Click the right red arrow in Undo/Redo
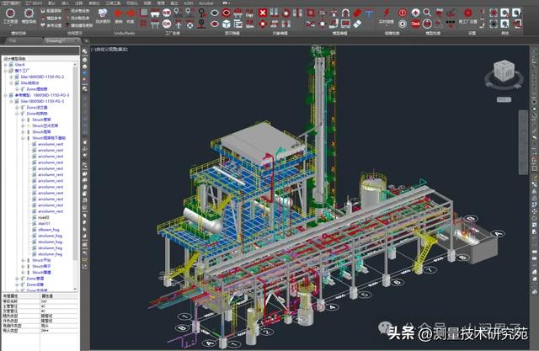 pyautogui.click(x=131, y=13)
